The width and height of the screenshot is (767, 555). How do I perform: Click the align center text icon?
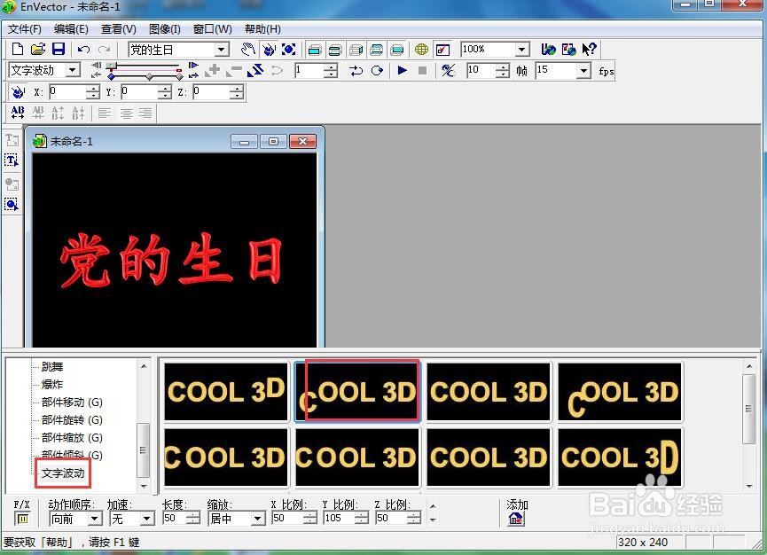[126, 113]
